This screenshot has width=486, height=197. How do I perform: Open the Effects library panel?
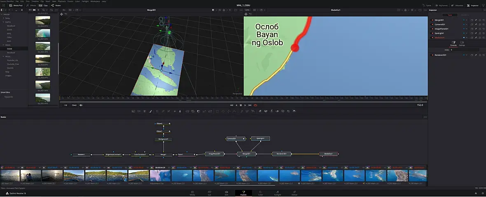coord(31,5)
